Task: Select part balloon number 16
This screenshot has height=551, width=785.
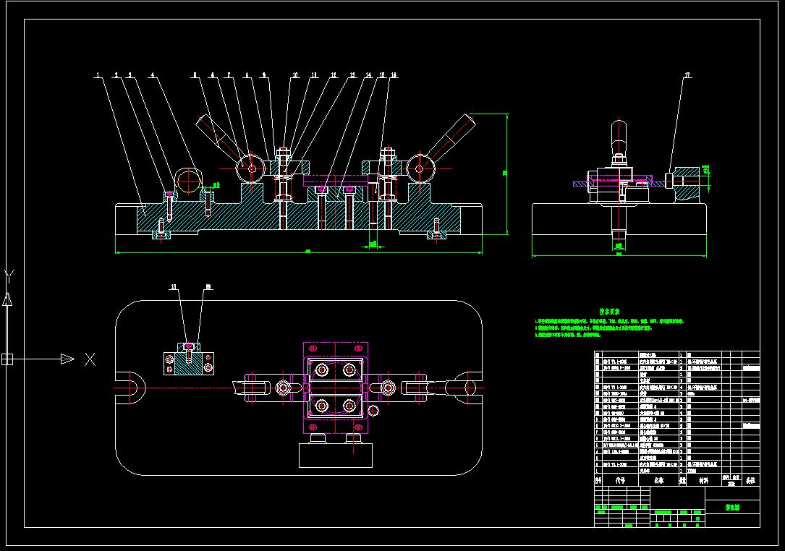Action: click(x=394, y=75)
